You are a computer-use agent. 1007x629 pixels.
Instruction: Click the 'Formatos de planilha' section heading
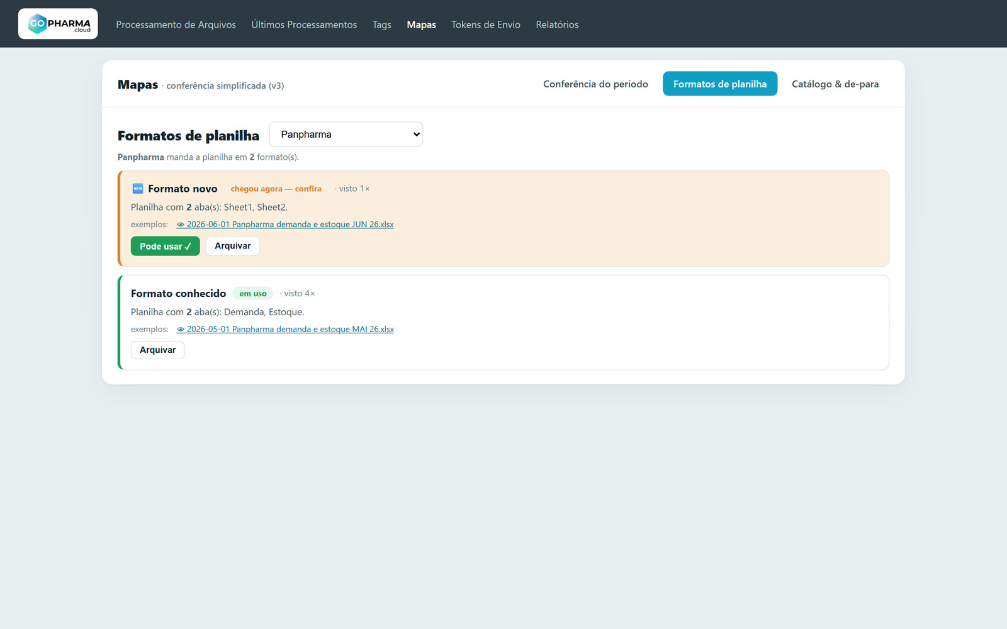click(x=188, y=135)
